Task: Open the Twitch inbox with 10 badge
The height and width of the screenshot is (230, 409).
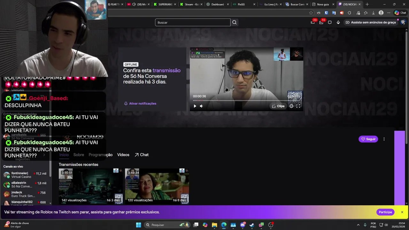Action: pos(321,22)
